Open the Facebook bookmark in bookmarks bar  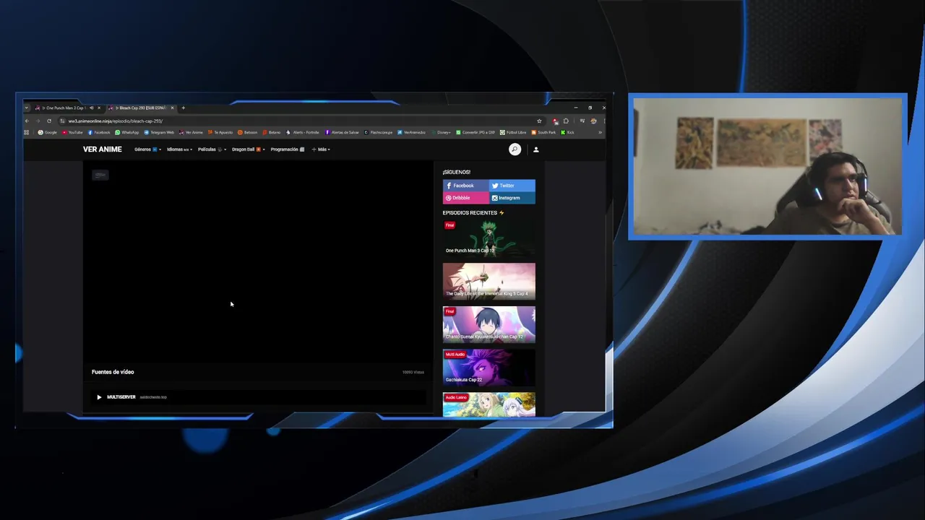[99, 132]
